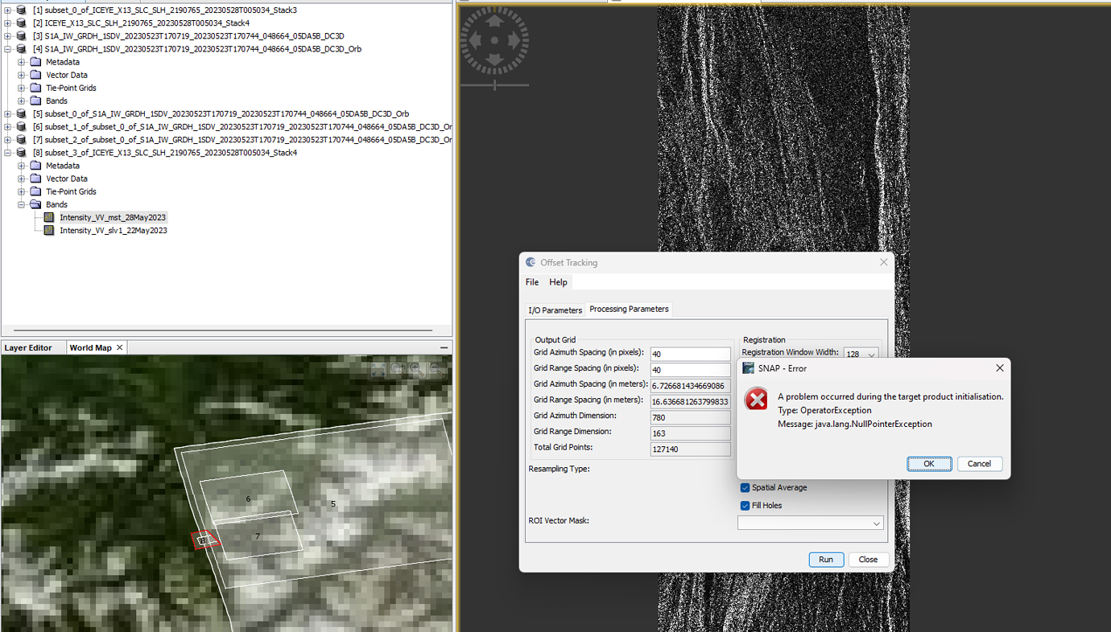Edit the Grid Azimuth Spacing pixels field

690,353
